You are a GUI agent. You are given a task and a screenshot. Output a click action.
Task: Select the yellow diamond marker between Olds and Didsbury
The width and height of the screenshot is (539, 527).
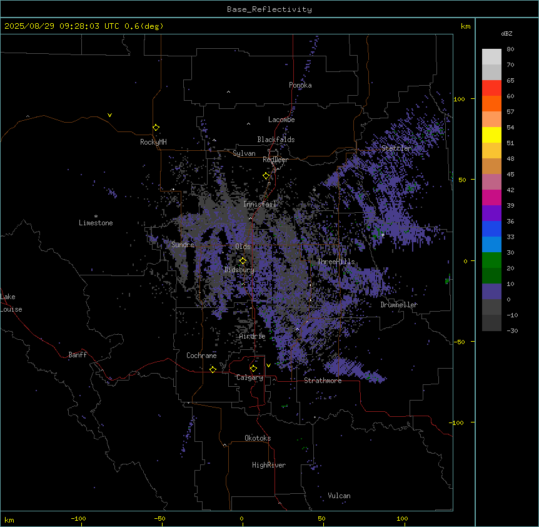click(243, 260)
